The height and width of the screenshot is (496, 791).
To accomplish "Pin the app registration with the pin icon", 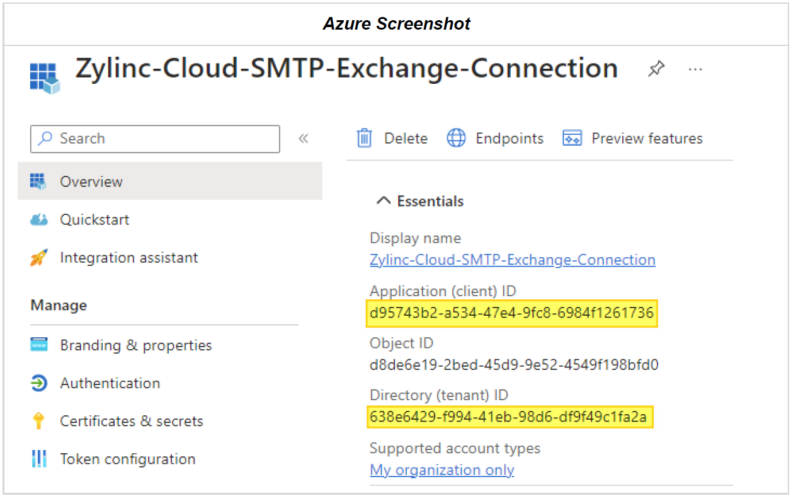I will tap(656, 69).
